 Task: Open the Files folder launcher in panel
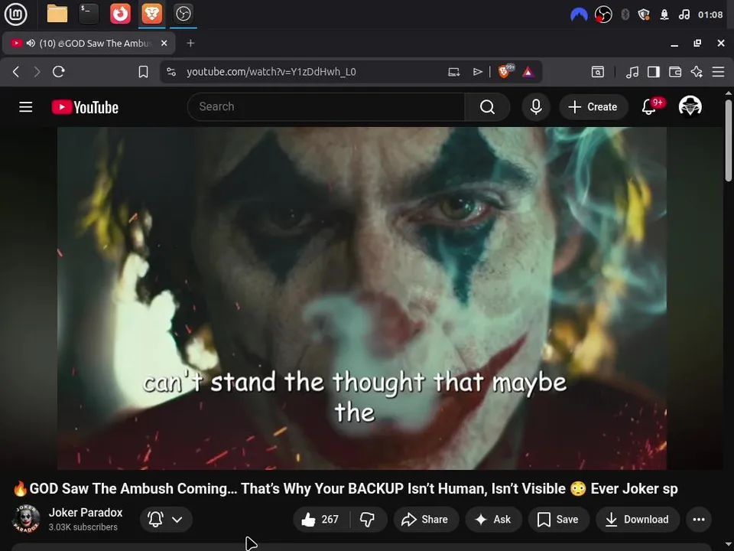click(57, 14)
